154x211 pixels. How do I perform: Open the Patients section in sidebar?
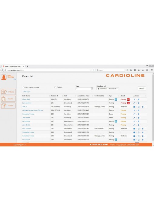8,92
